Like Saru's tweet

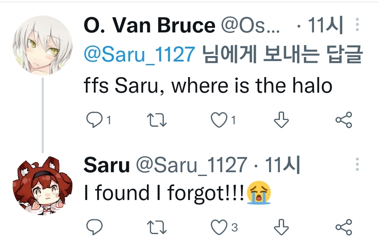point(219,227)
